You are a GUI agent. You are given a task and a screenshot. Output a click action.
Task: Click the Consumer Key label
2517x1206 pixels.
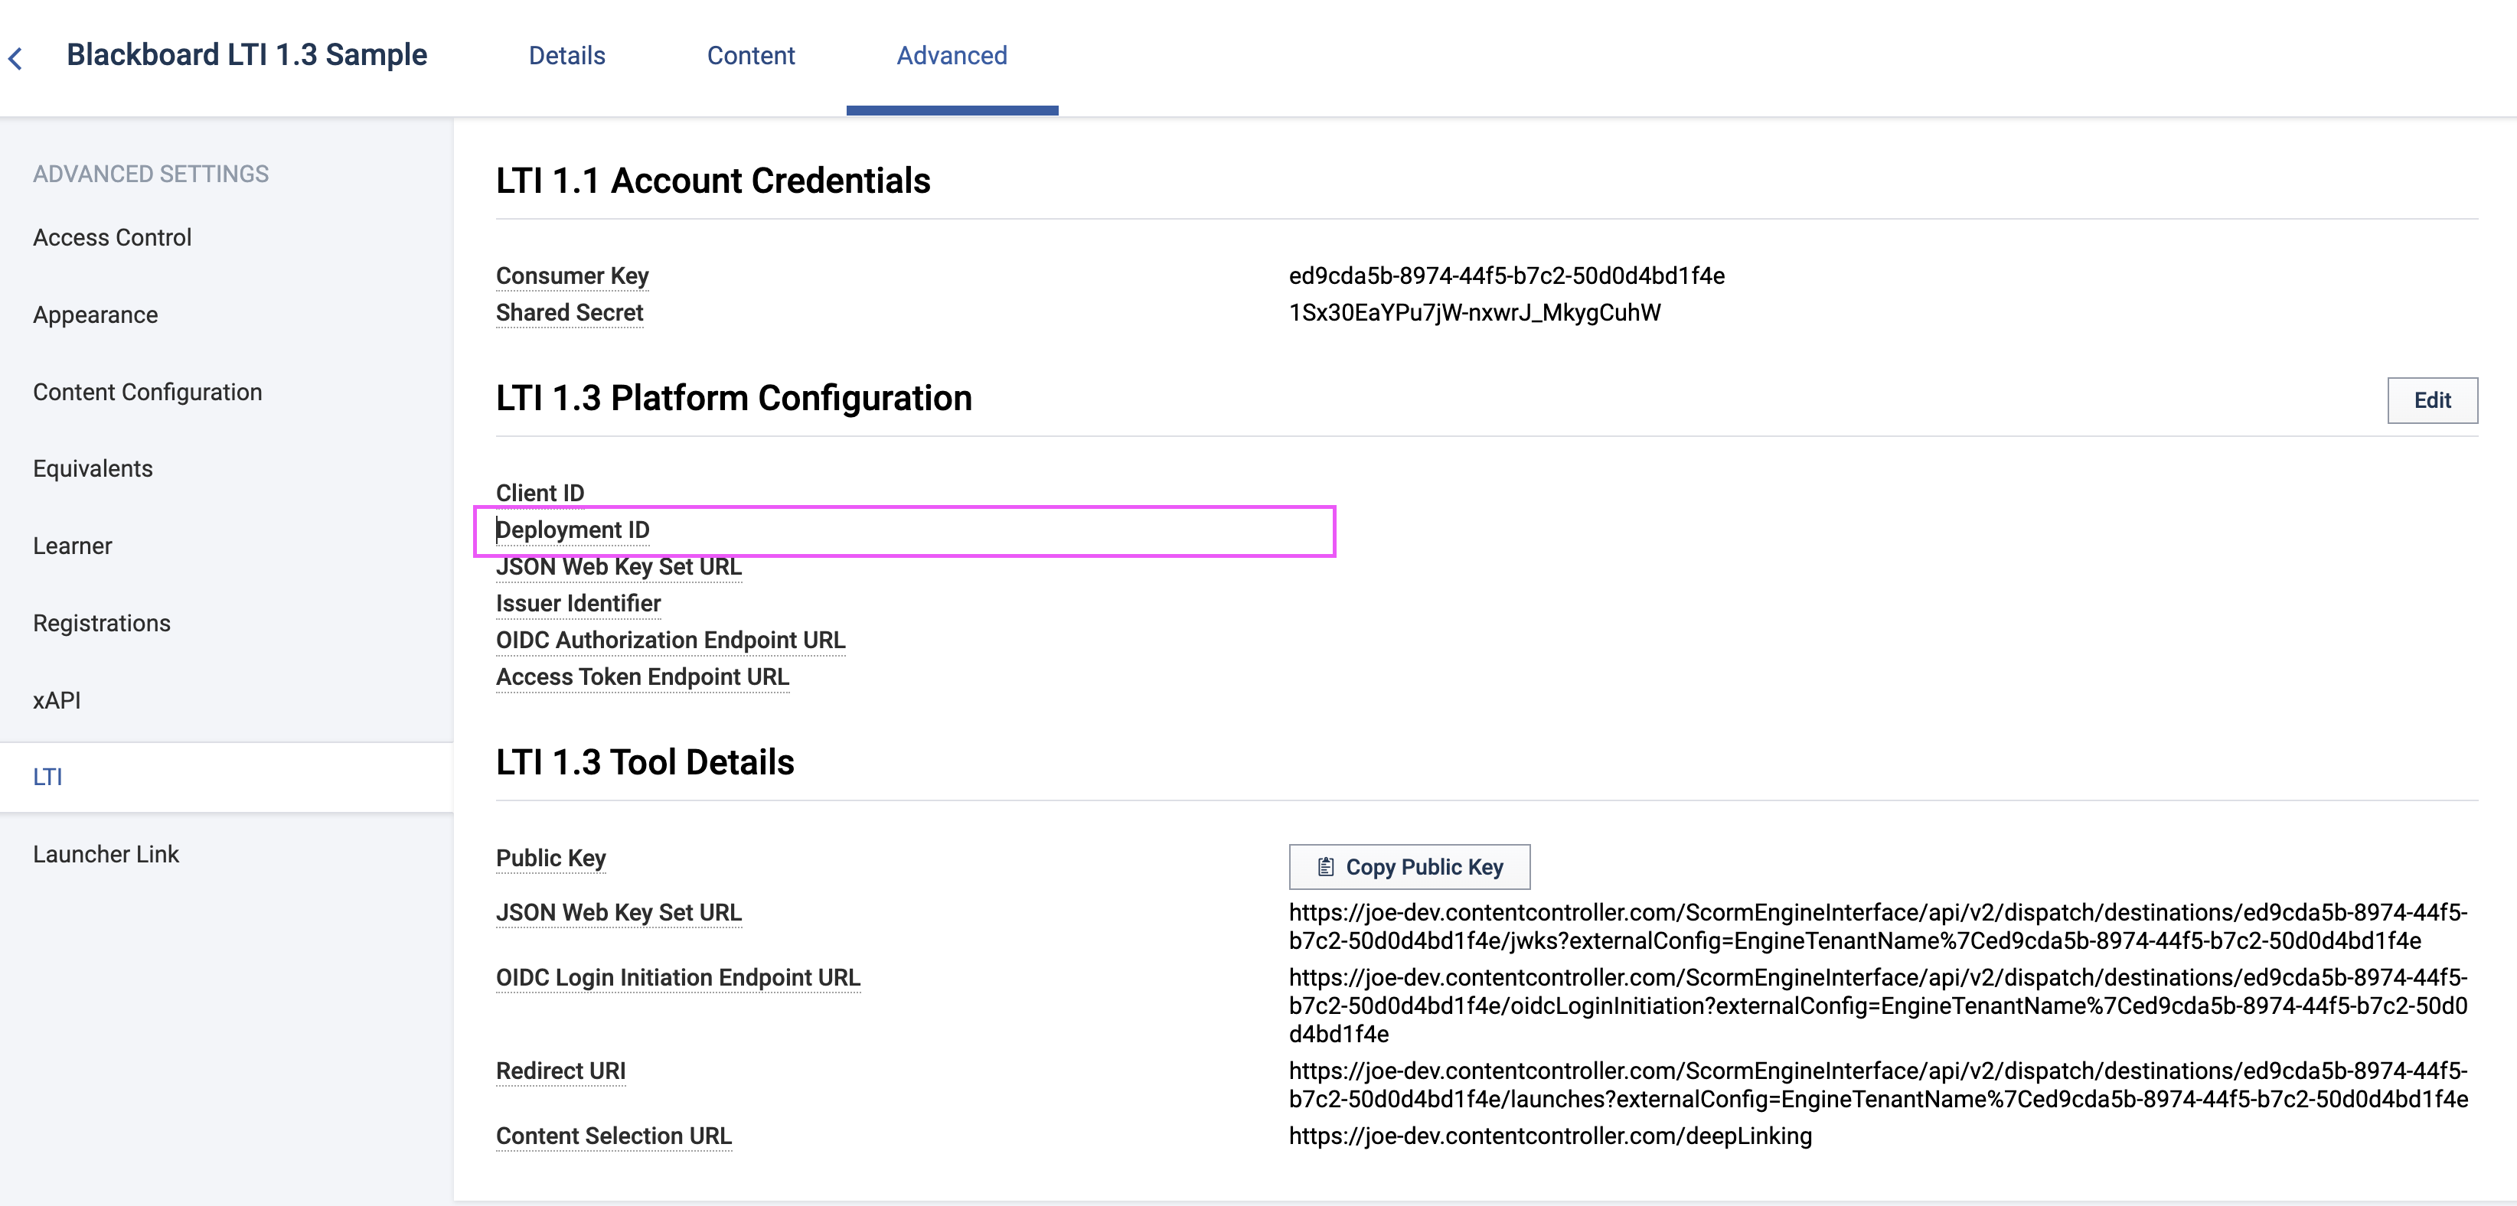point(573,276)
